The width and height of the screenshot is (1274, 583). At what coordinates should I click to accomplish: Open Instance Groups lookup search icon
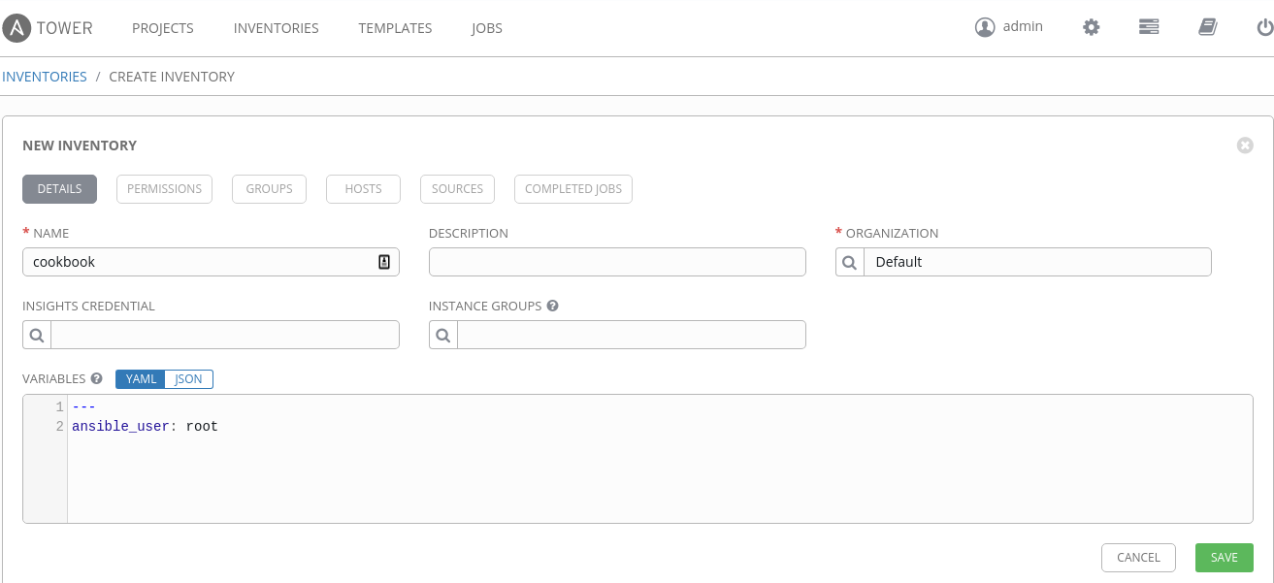coord(443,335)
